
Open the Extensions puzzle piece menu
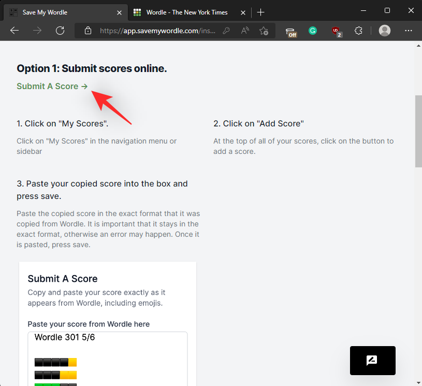pyautogui.click(x=358, y=31)
